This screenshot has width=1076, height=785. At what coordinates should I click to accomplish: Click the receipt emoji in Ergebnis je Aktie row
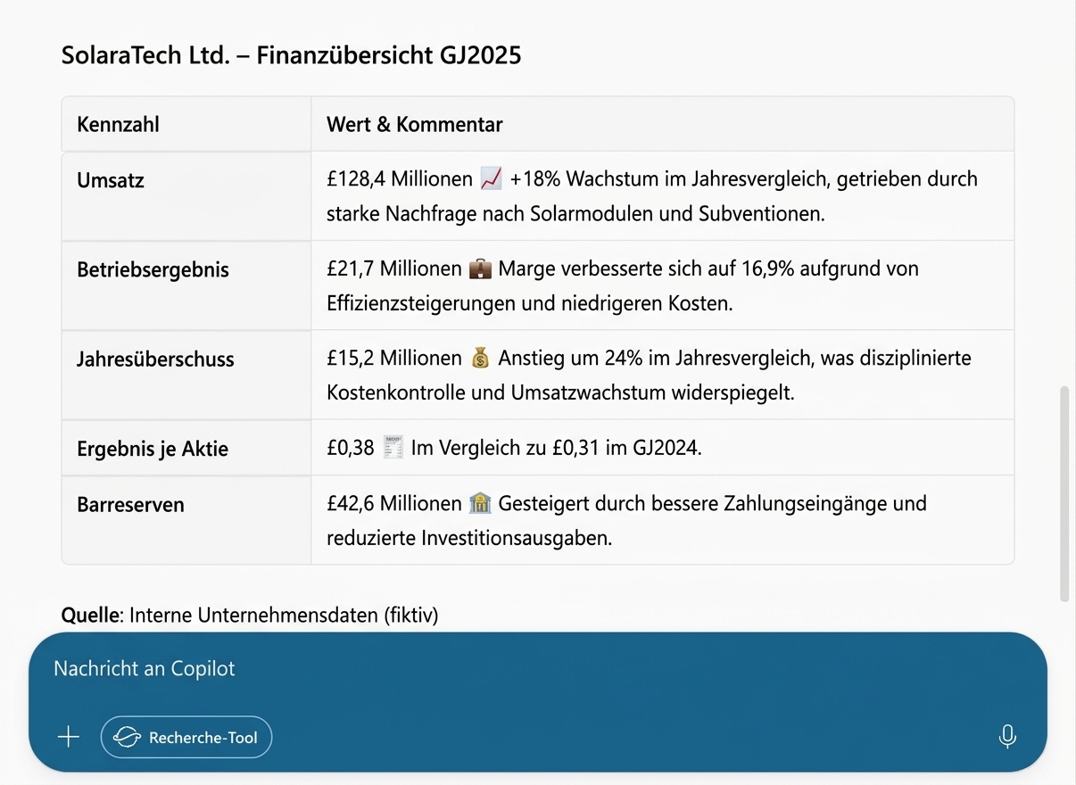click(x=393, y=448)
